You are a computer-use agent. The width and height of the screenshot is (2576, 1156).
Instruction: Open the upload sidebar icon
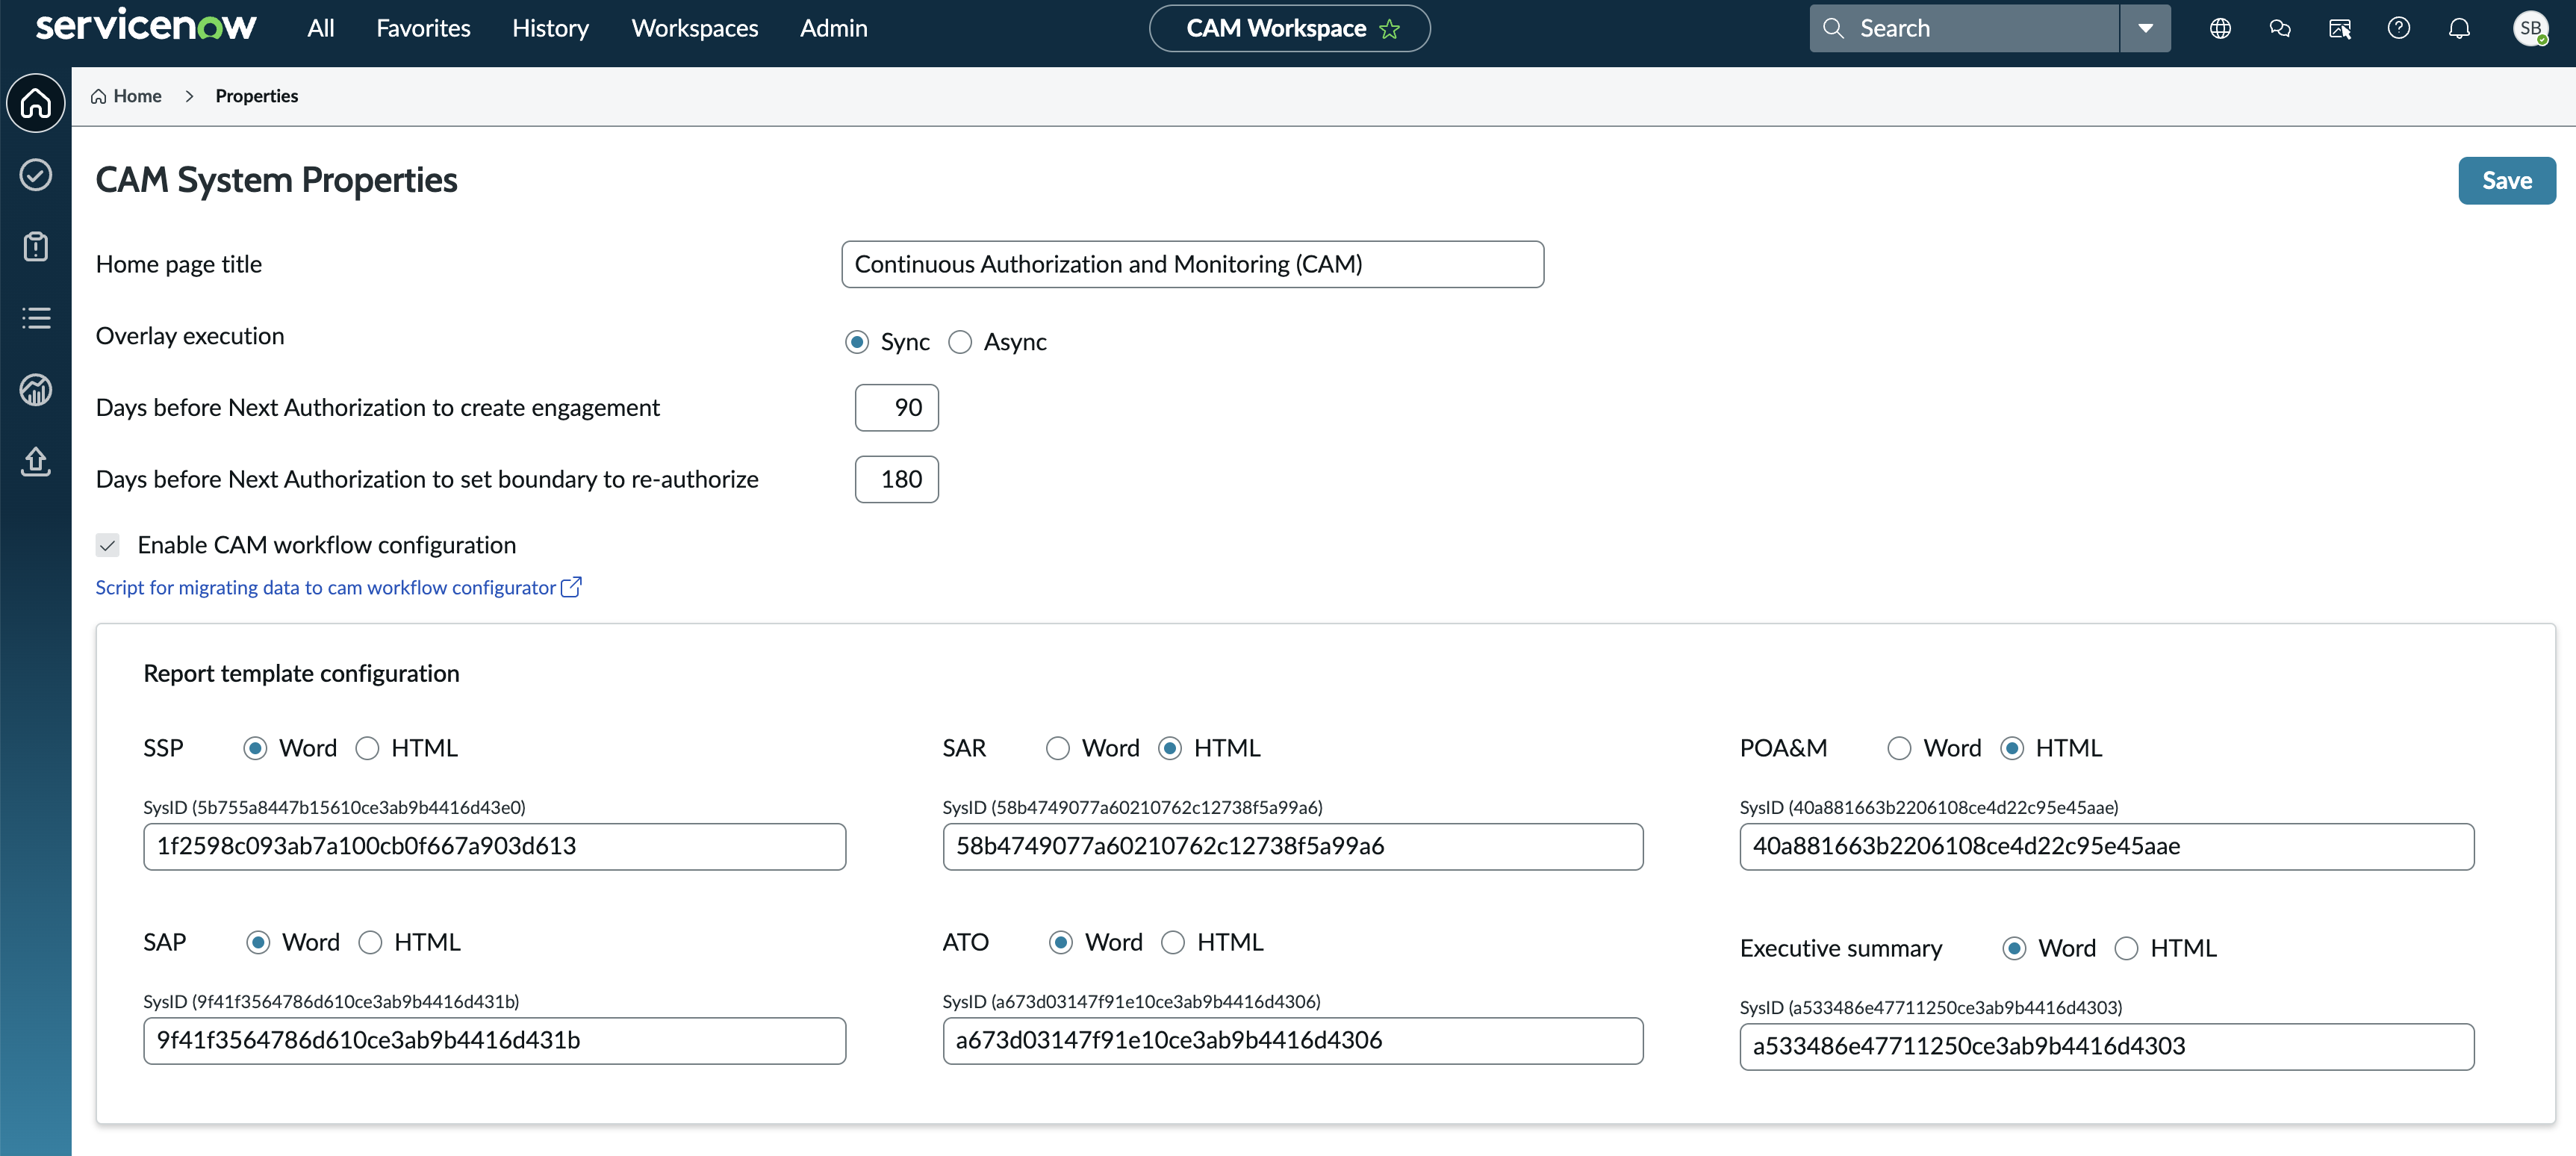[36, 461]
